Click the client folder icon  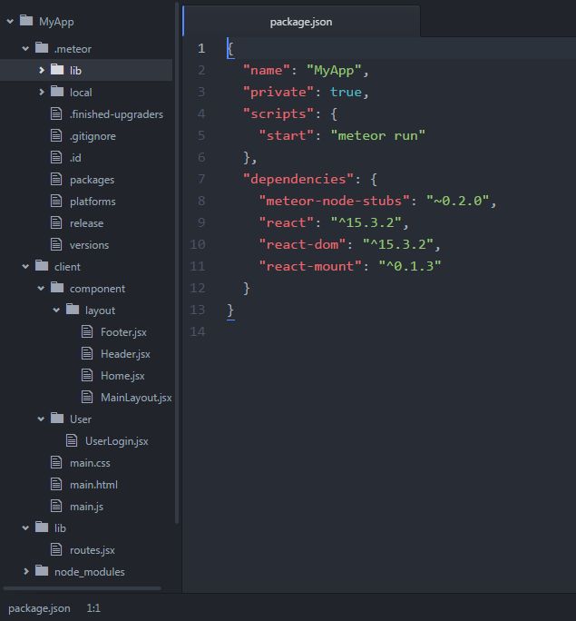click(42, 265)
